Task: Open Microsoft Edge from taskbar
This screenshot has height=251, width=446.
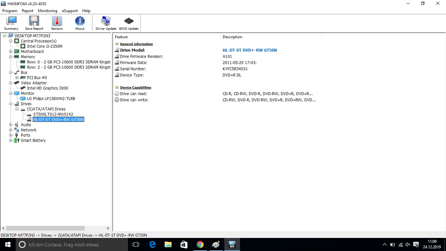Action: coord(152,244)
